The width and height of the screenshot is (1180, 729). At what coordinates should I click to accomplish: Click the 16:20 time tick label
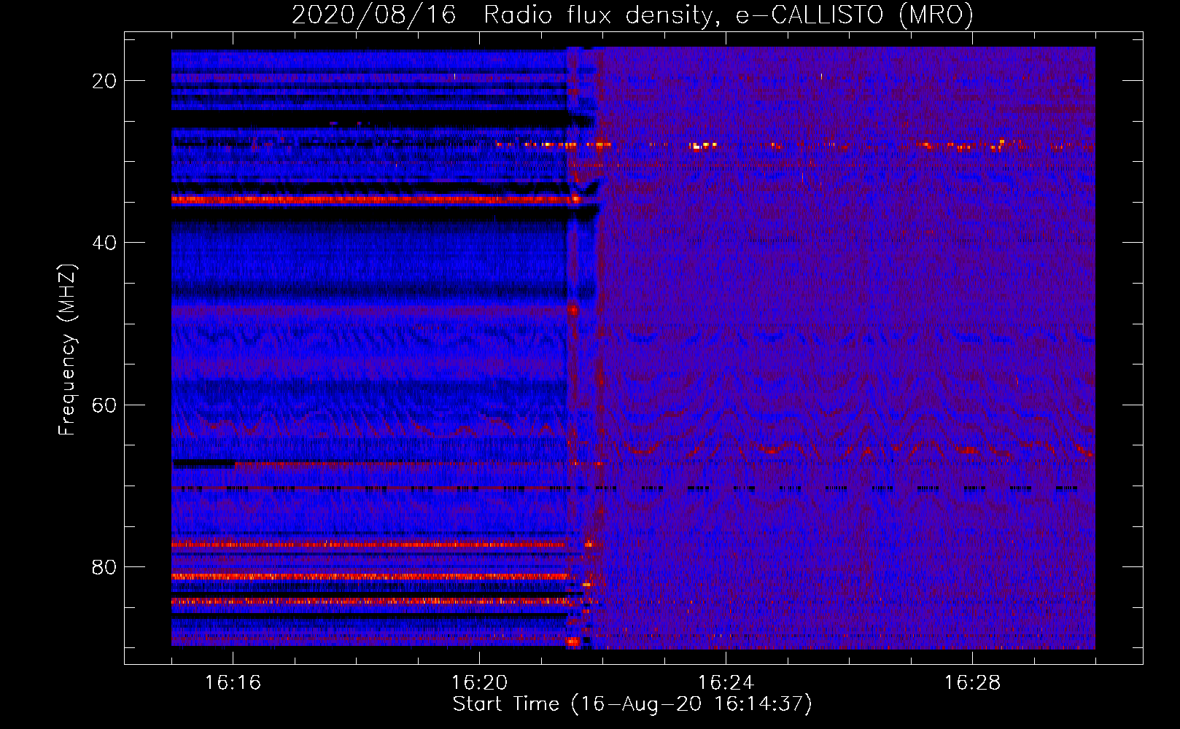pos(479,683)
